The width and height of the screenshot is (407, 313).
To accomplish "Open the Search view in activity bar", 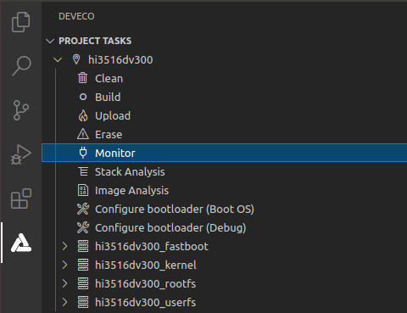I will point(21,65).
